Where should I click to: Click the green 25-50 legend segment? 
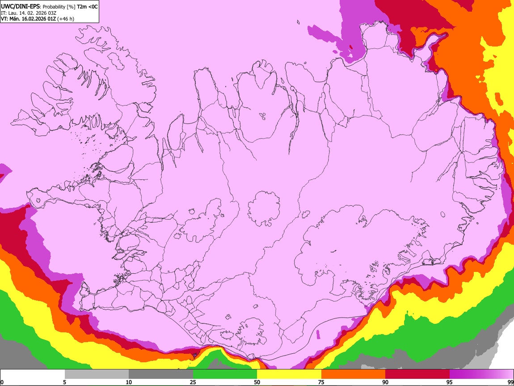coord(225,374)
